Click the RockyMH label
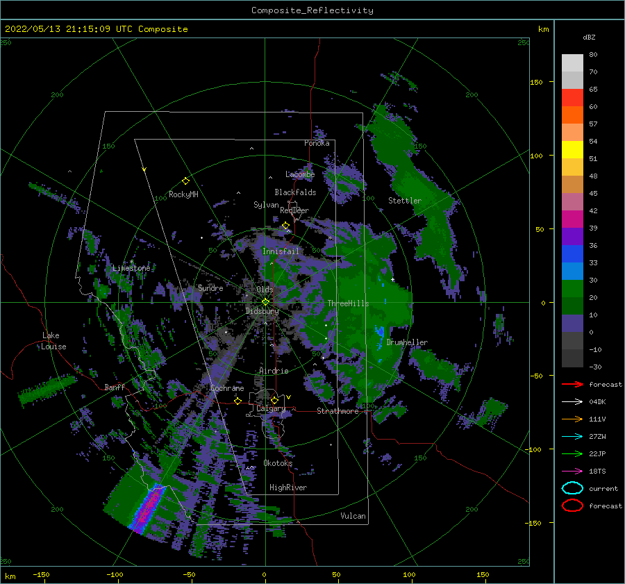The height and width of the screenshot is (584, 625). [183, 194]
